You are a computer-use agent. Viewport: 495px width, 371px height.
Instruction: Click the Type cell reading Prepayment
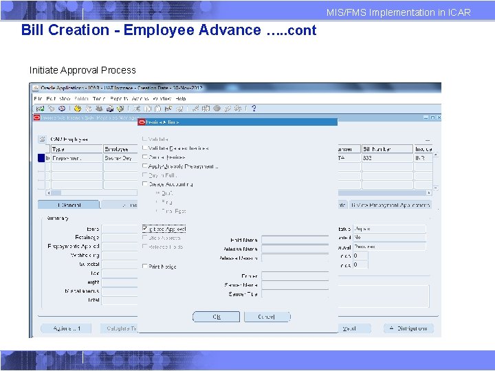click(77, 158)
